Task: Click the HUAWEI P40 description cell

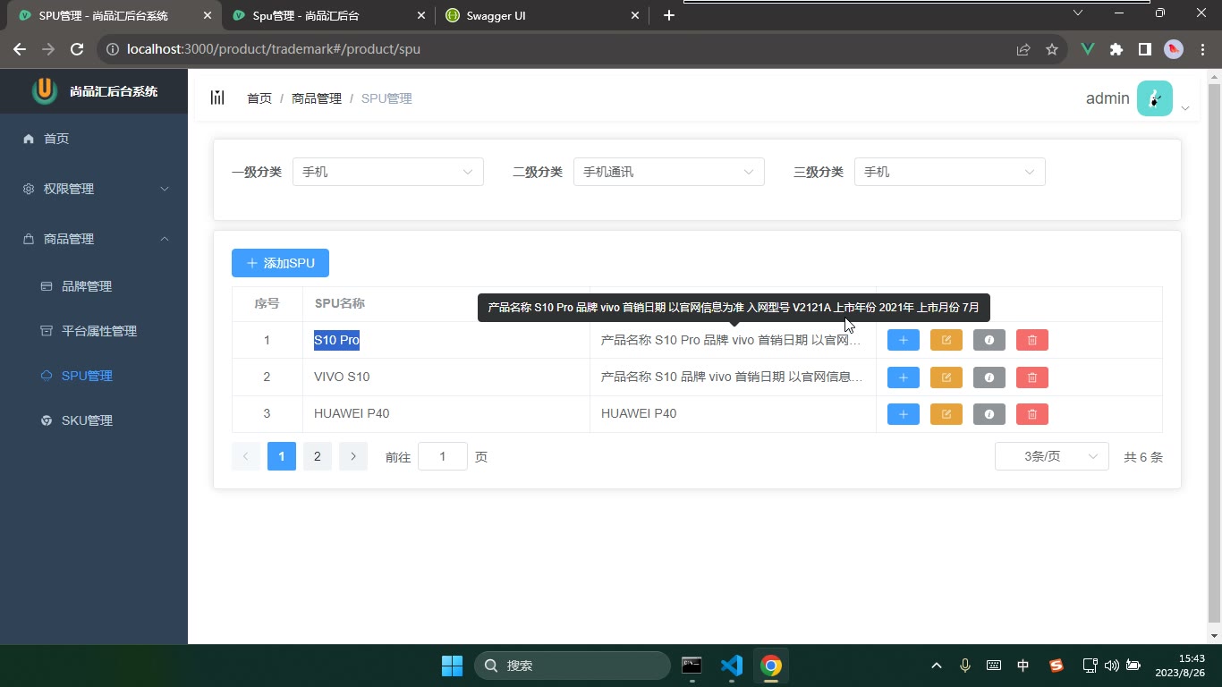Action: click(x=733, y=414)
